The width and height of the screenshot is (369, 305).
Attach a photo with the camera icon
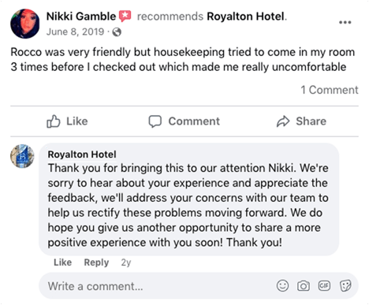(304, 286)
